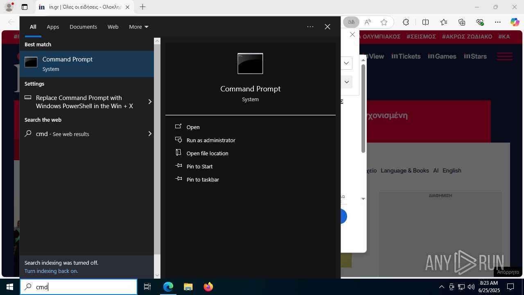Click the translate icon in address bar
This screenshot has width=524, height=295.
tap(351, 22)
